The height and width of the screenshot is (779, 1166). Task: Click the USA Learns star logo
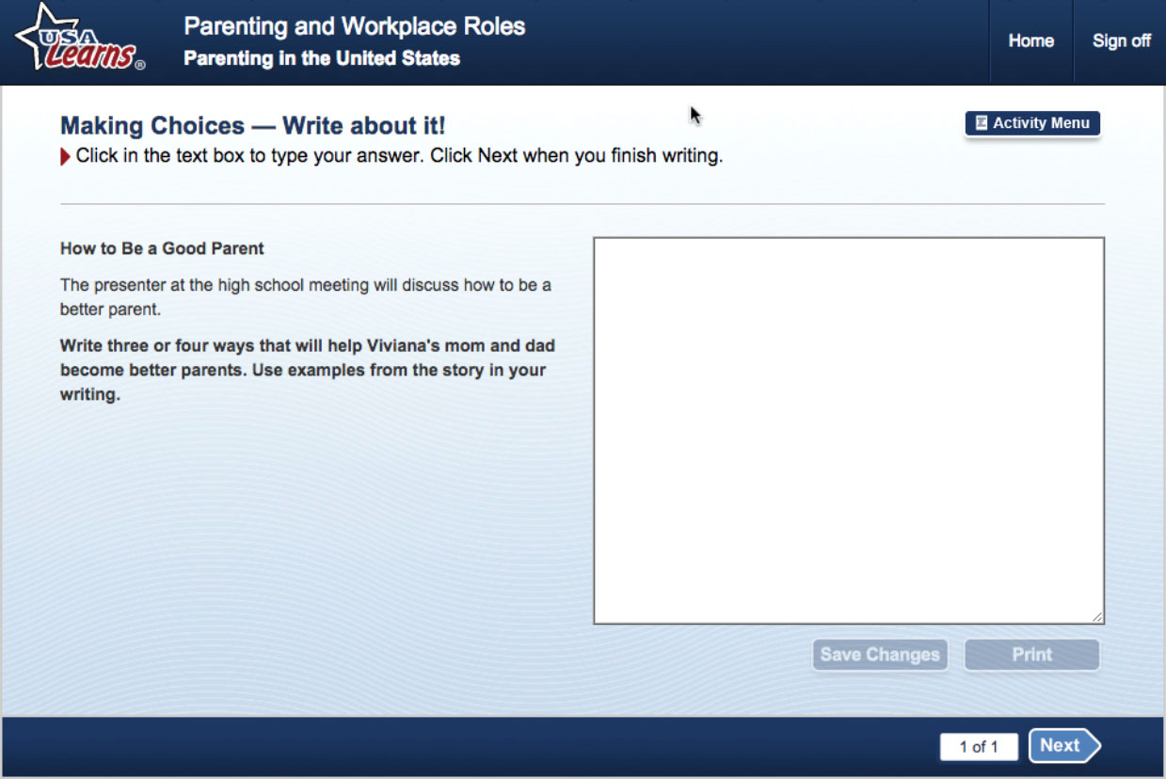point(78,40)
